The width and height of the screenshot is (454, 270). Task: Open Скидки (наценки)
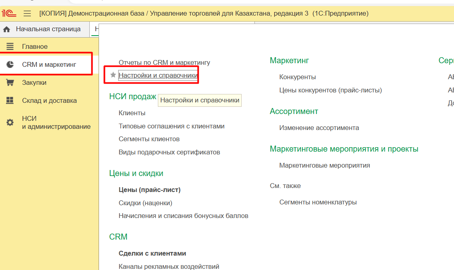pos(145,203)
